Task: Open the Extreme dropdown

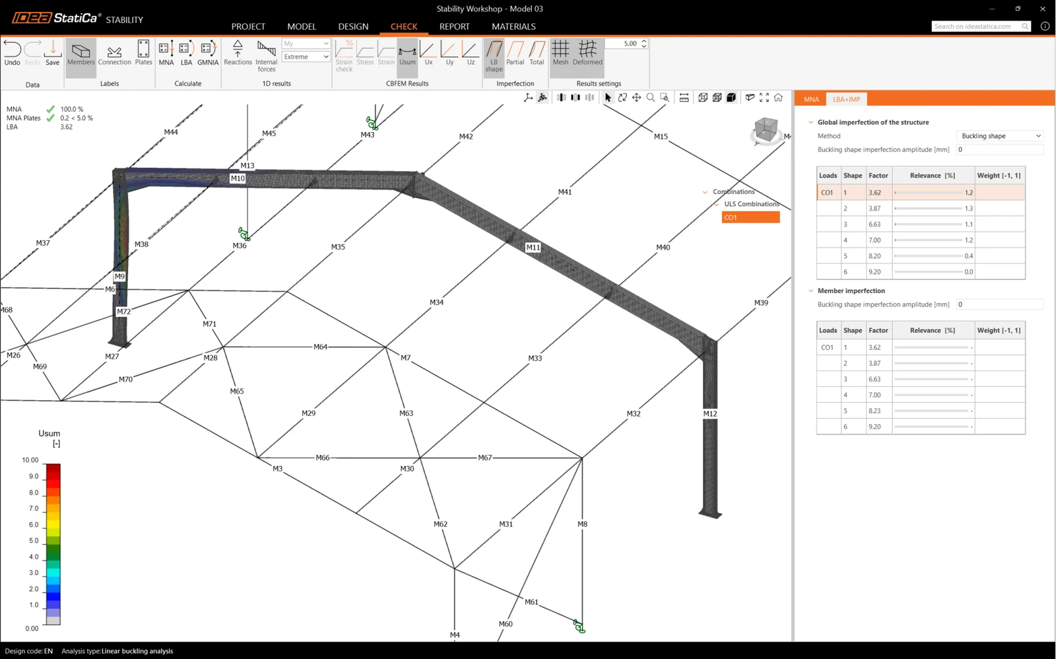Action: [306, 57]
